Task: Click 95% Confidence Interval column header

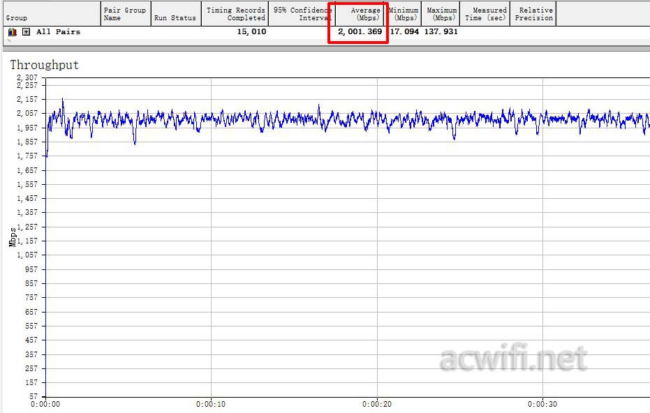Action: point(302,14)
